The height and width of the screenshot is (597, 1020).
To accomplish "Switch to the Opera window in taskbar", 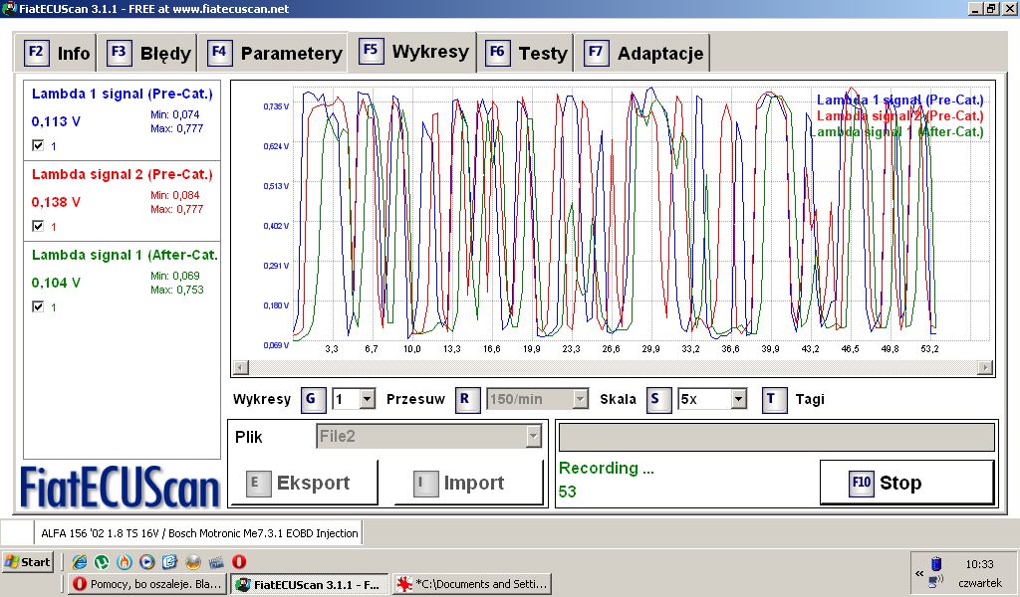I will coord(147,585).
